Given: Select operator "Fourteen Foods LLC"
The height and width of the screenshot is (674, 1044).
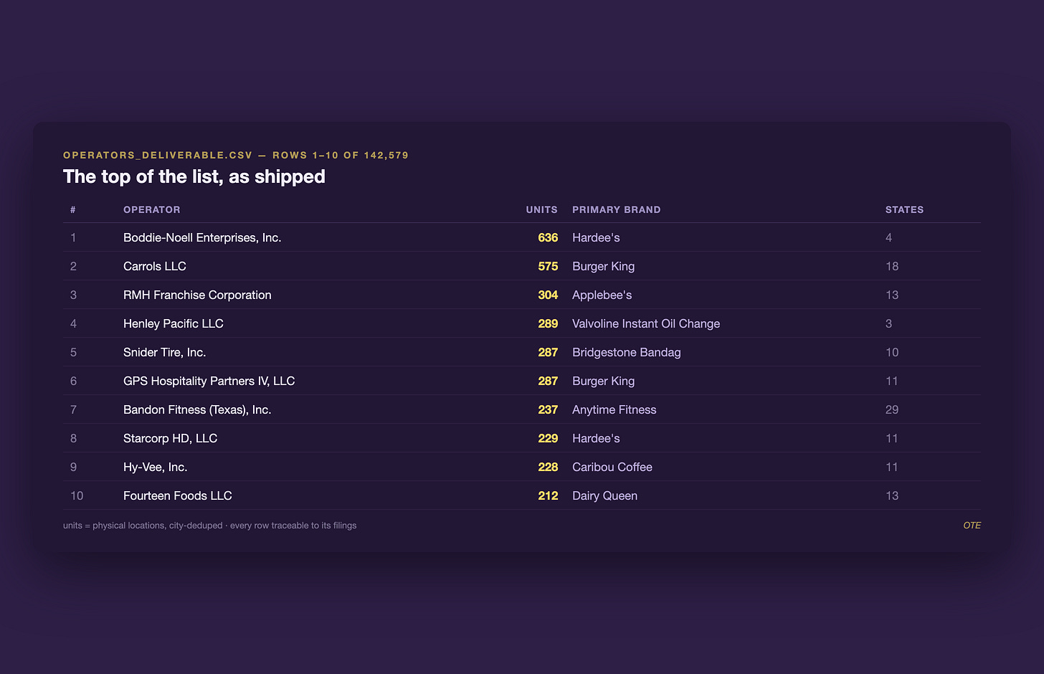Looking at the screenshot, I should tap(178, 495).
